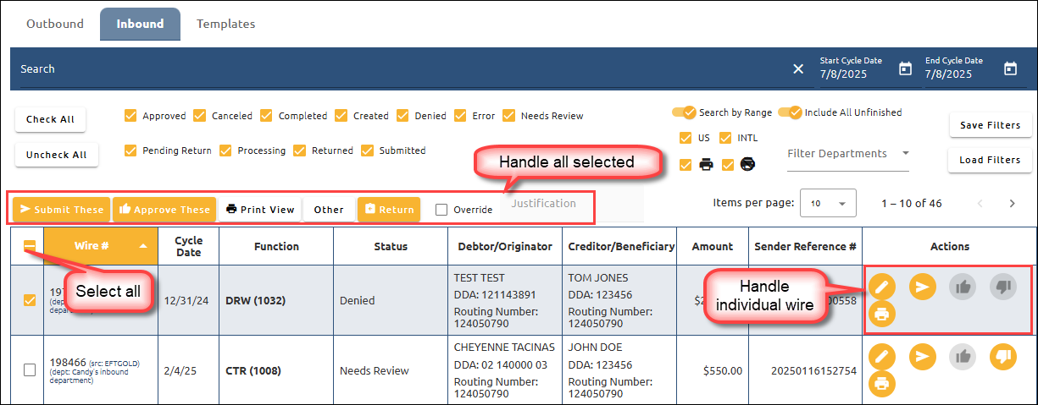Open the Items per page dropdown
The image size is (1038, 405).
(x=828, y=204)
